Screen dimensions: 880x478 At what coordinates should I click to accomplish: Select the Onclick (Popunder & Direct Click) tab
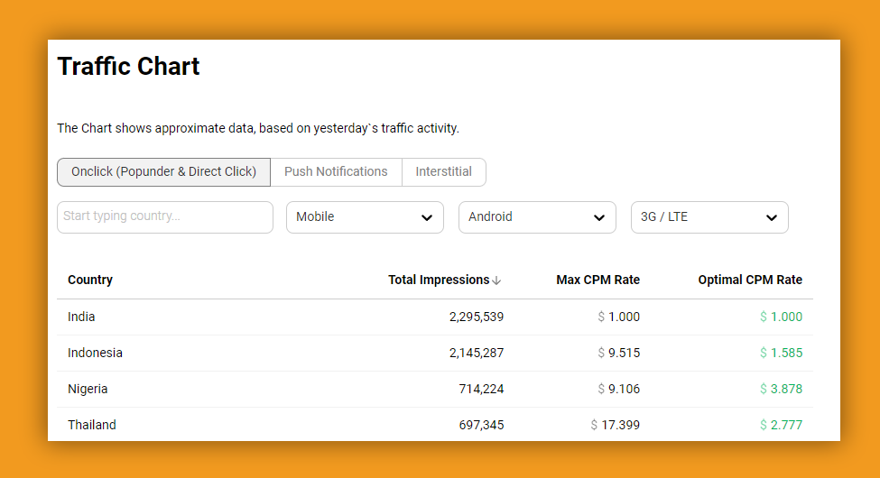point(163,171)
